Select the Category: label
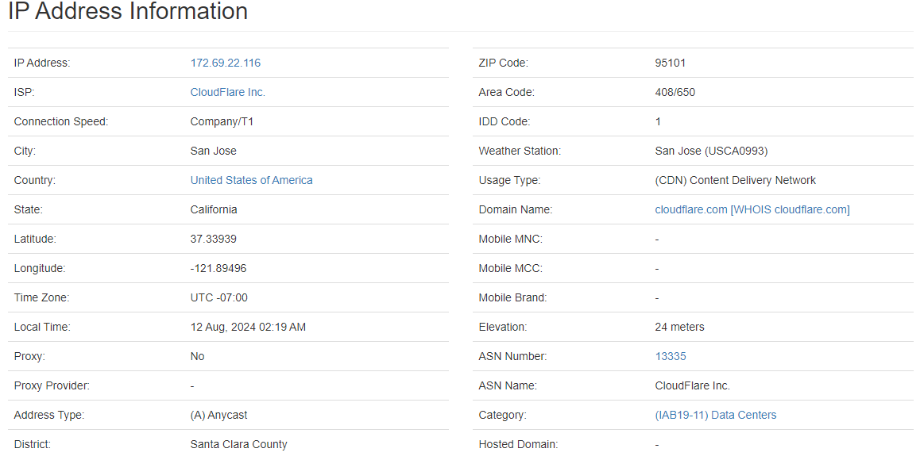 coord(502,416)
